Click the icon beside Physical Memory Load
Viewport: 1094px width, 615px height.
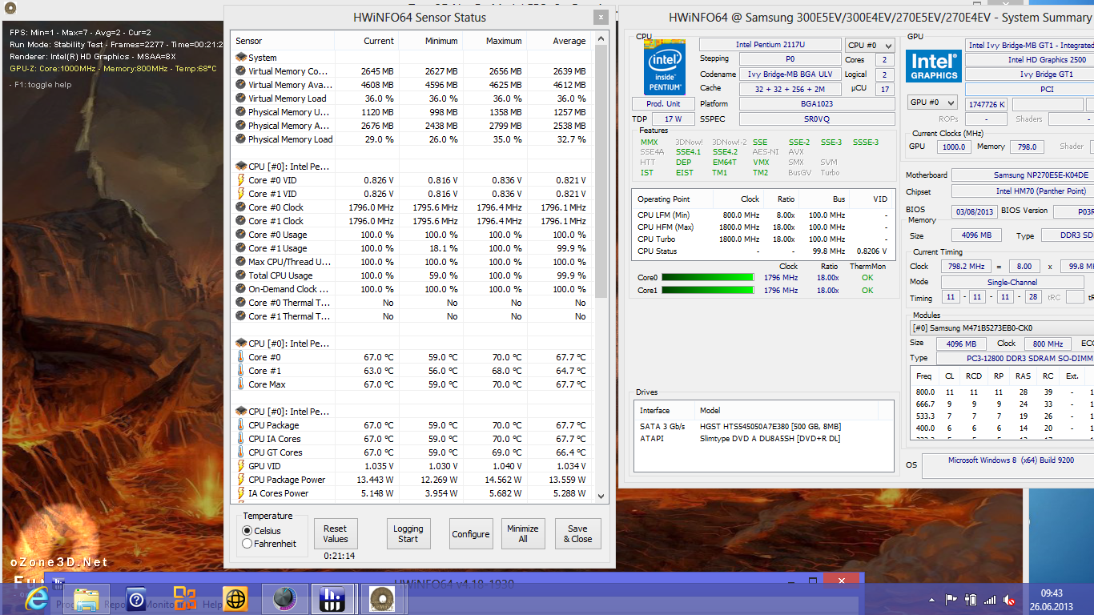pyautogui.click(x=240, y=139)
